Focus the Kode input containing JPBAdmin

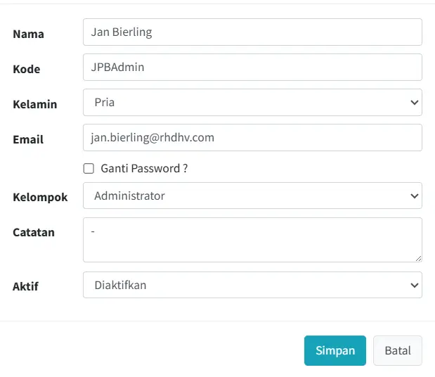[x=252, y=68]
